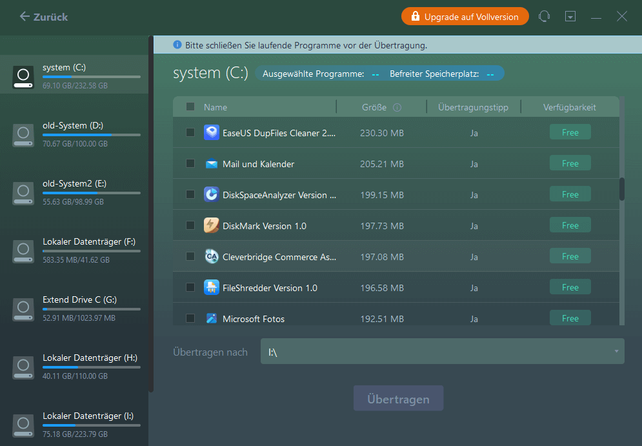Open the title bar dropdown menu icon
The image size is (642, 446).
tap(570, 16)
